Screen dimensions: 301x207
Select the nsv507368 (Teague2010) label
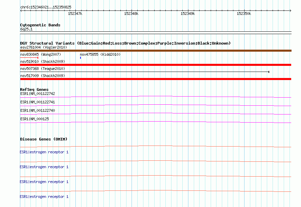(x=43, y=69)
